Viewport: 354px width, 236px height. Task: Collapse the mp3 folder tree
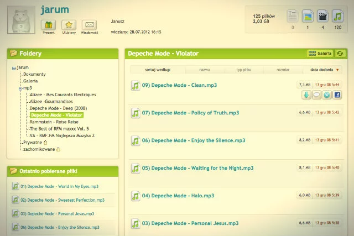20,88
